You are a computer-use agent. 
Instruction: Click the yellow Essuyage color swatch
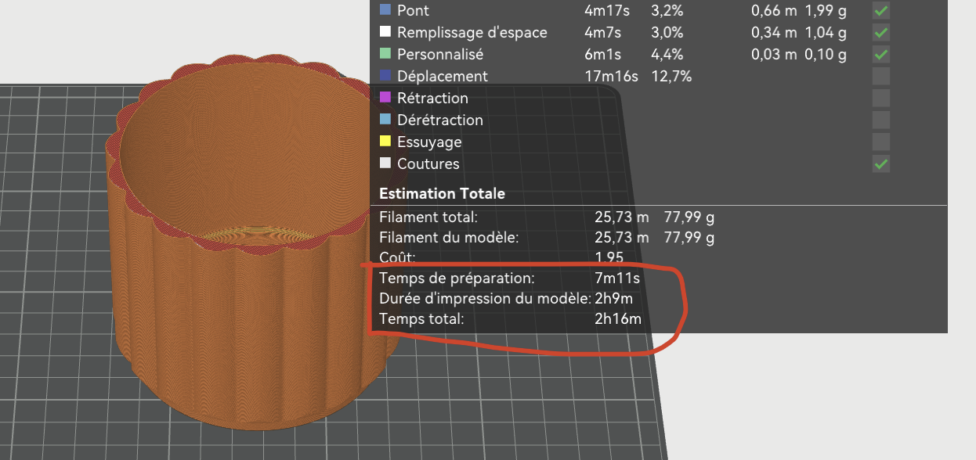pos(385,142)
